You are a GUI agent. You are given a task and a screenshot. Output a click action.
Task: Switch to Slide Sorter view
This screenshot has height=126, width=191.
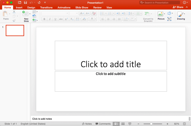pyautogui.click(x=123, y=124)
